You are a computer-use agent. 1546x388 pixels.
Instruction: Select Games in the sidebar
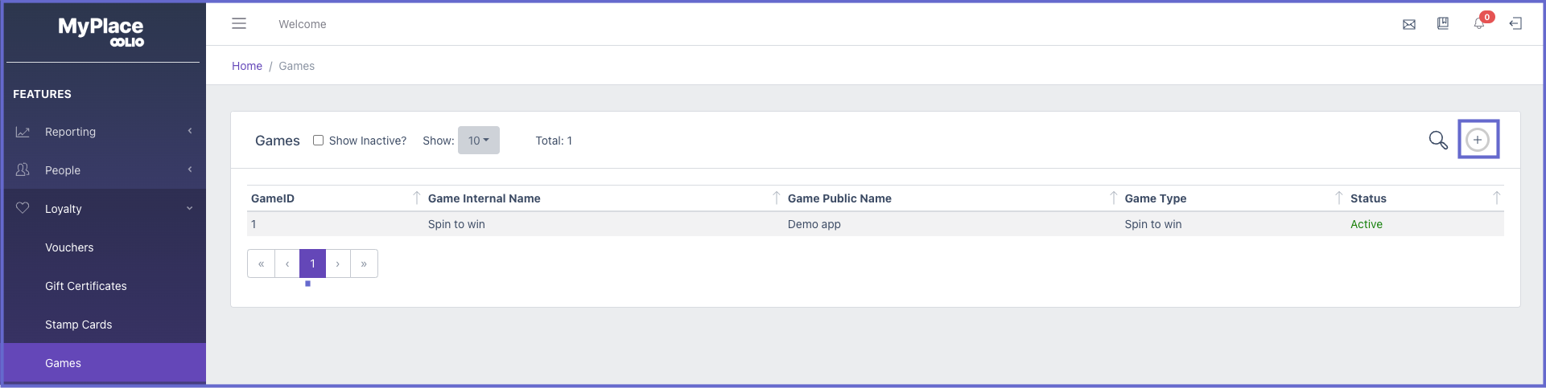tap(105, 363)
